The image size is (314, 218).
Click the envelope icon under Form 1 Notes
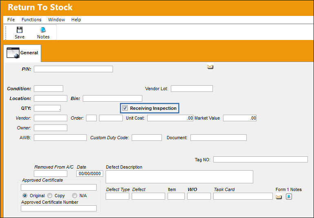[279, 197]
